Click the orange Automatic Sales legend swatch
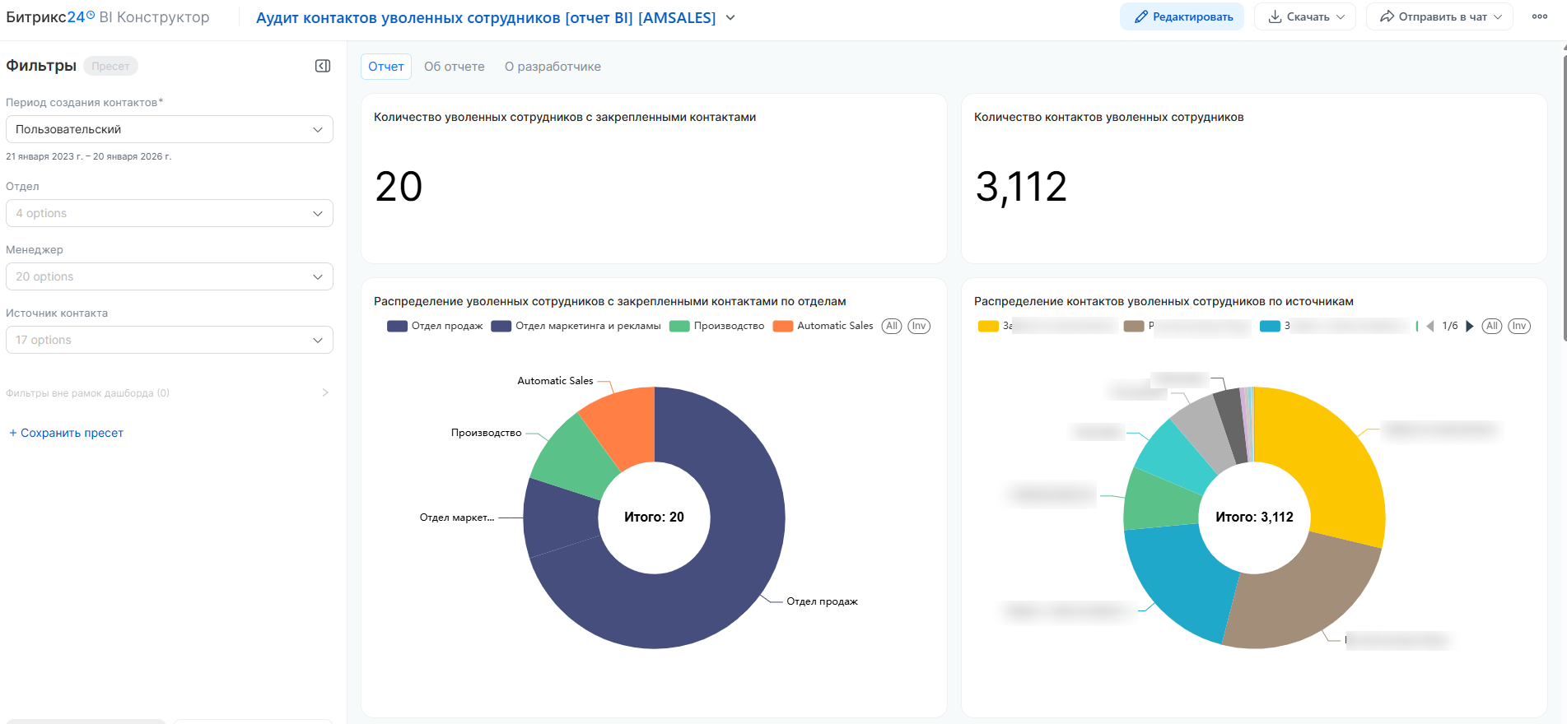This screenshot has width=1567, height=724. tap(782, 326)
